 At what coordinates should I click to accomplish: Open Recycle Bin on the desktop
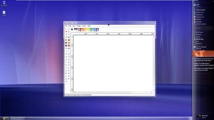pyautogui.click(x=4, y=4)
